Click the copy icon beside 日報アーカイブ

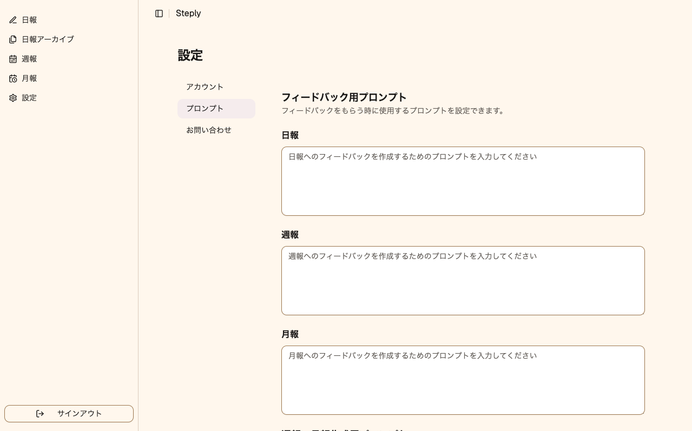(13, 39)
